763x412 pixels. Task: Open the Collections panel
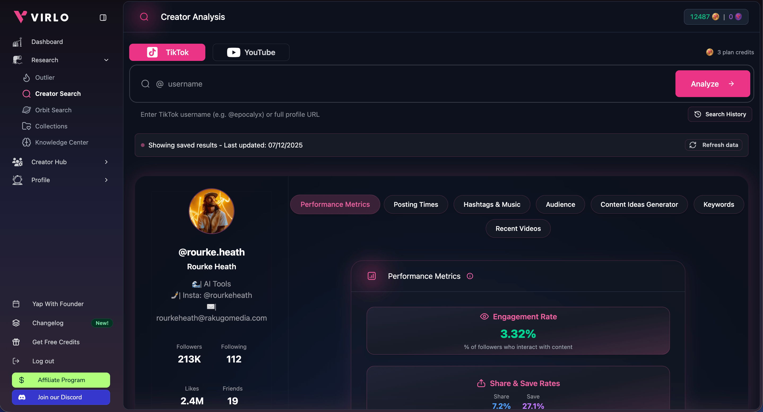[51, 126]
